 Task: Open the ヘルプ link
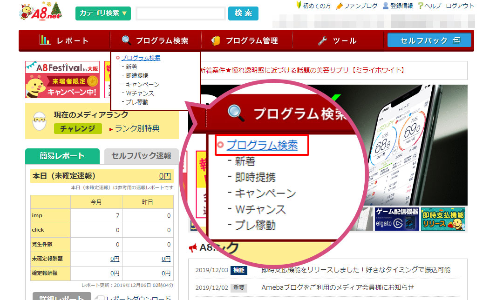[x=433, y=6]
